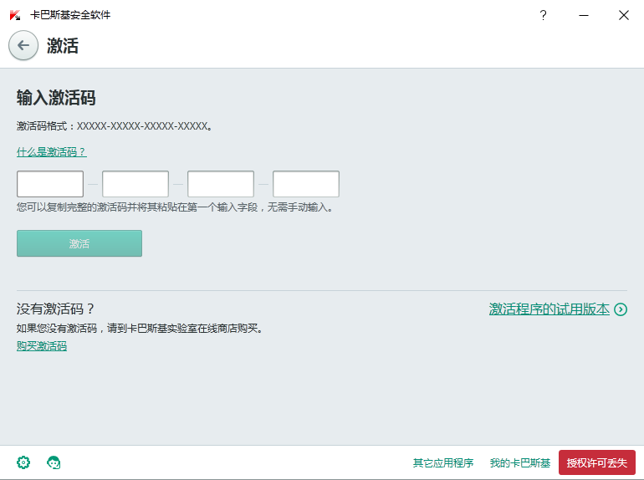Click the 购买激活码 link
644x480 pixels.
click(x=42, y=345)
